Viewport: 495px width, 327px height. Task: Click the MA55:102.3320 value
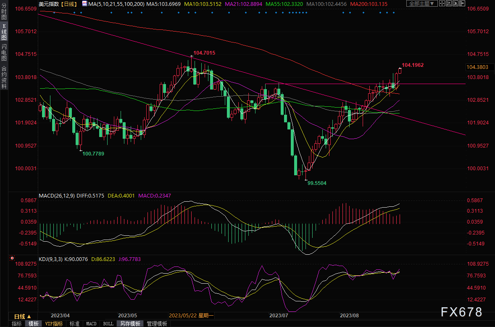tap(284, 4)
